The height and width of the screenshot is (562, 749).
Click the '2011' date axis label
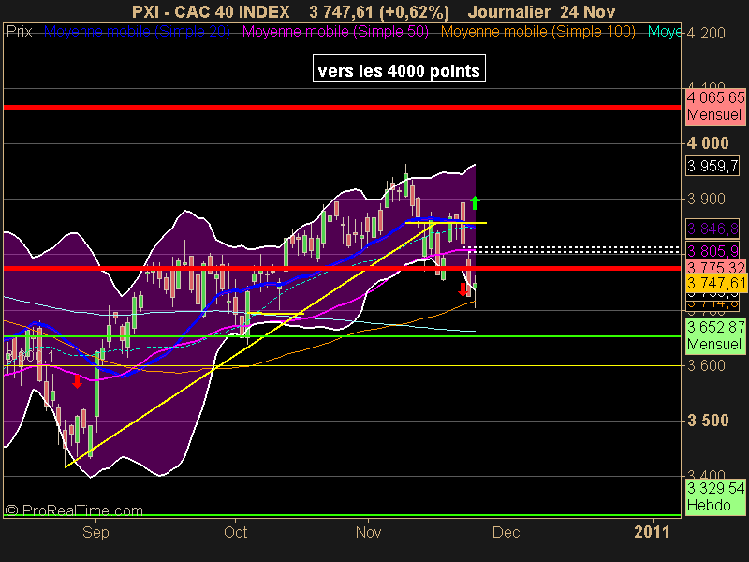pos(652,532)
